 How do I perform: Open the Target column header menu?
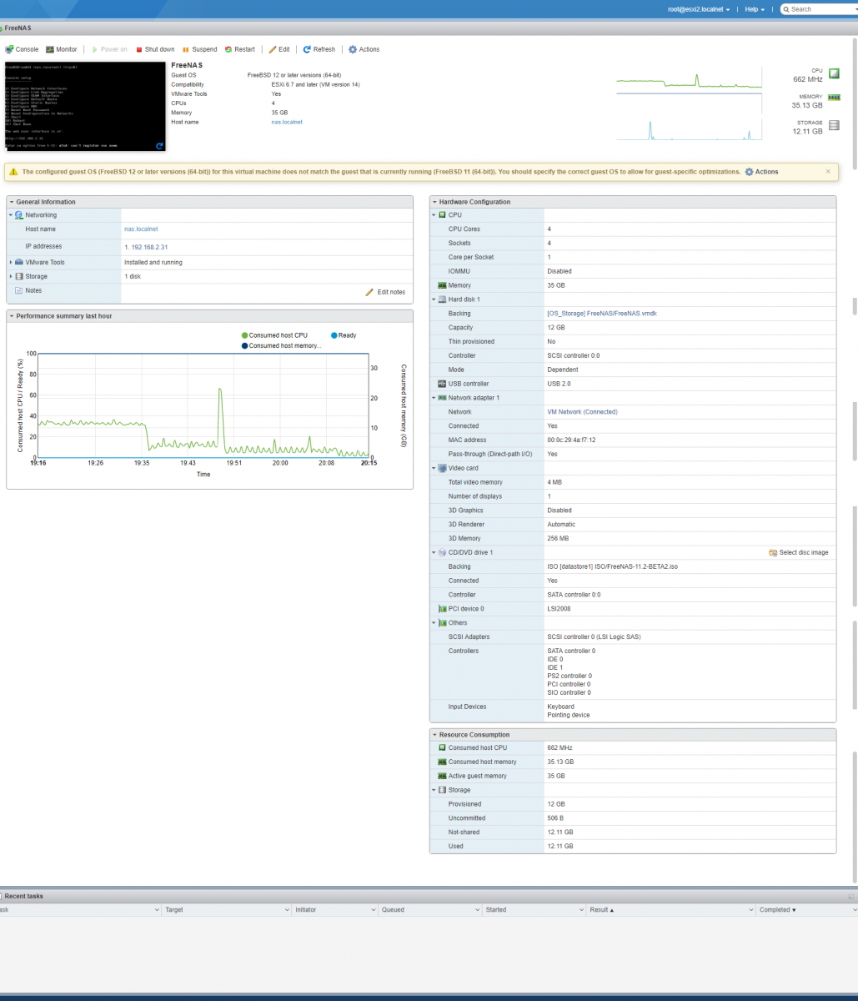(x=289, y=910)
